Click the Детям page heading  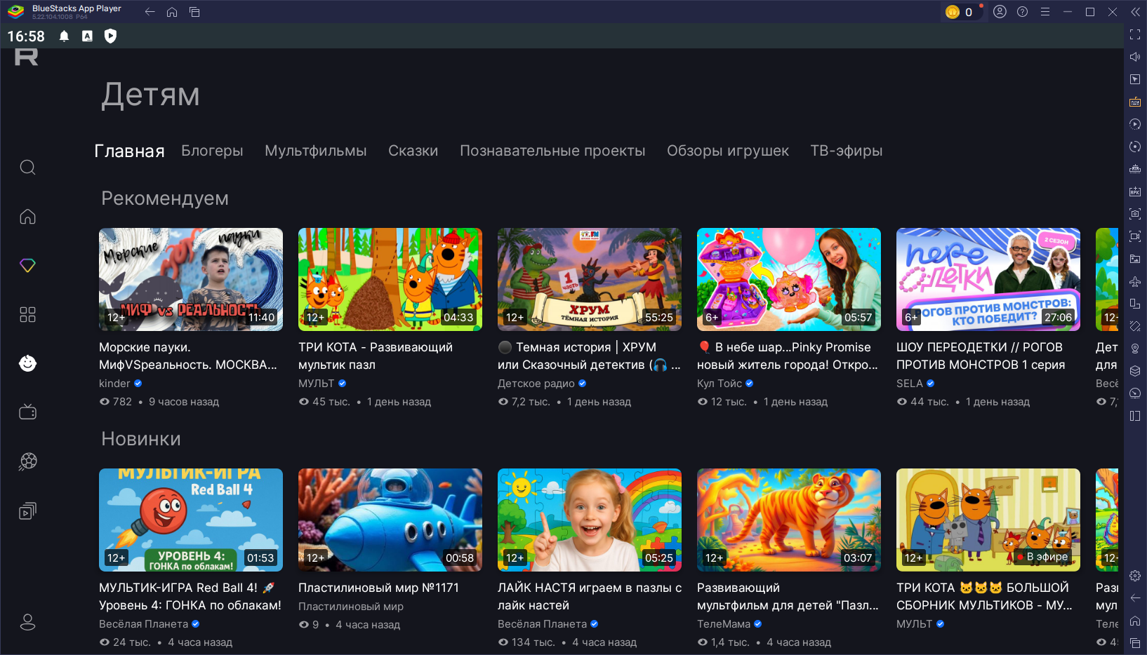tap(150, 95)
